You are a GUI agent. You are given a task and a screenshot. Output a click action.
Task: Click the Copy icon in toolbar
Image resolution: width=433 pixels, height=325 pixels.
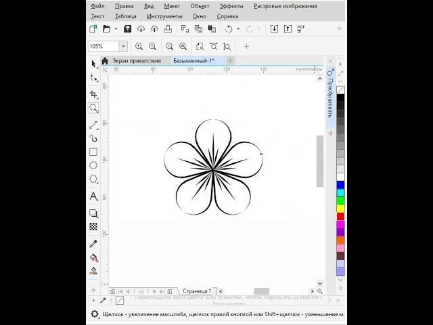point(198,28)
